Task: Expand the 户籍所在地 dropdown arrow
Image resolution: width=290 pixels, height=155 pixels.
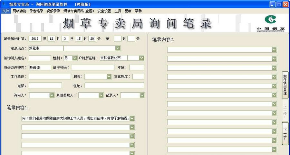Action: 141,58
